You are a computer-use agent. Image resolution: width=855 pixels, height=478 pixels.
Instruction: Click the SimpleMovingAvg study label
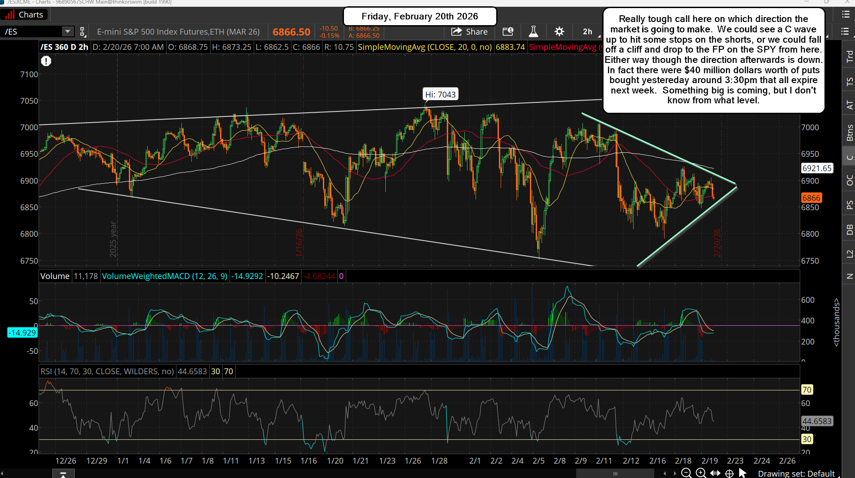coord(424,47)
